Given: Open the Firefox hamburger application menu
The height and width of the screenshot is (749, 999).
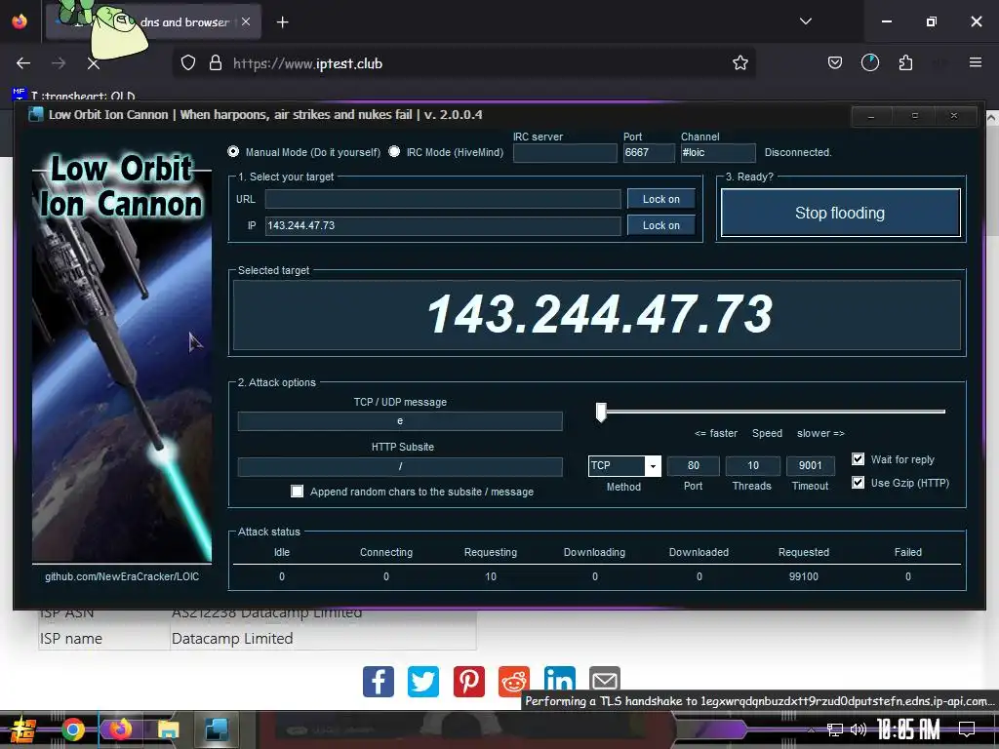Looking at the screenshot, I should 975,62.
